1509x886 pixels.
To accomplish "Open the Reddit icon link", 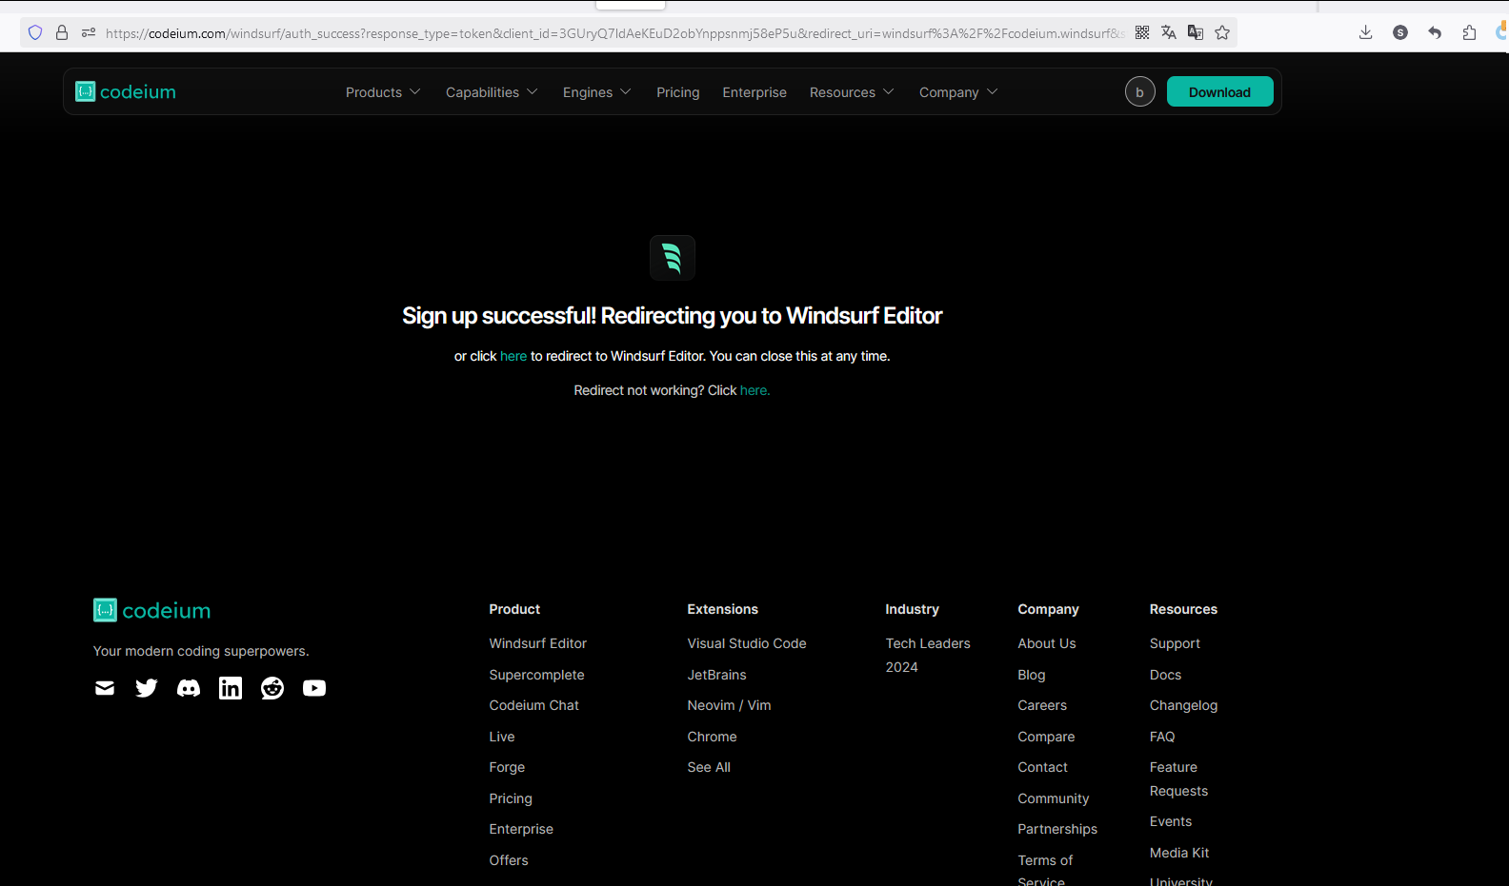I will [x=272, y=688].
